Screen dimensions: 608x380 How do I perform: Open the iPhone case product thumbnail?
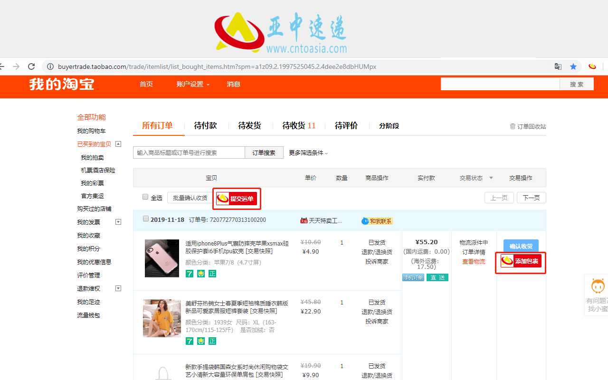click(162, 258)
